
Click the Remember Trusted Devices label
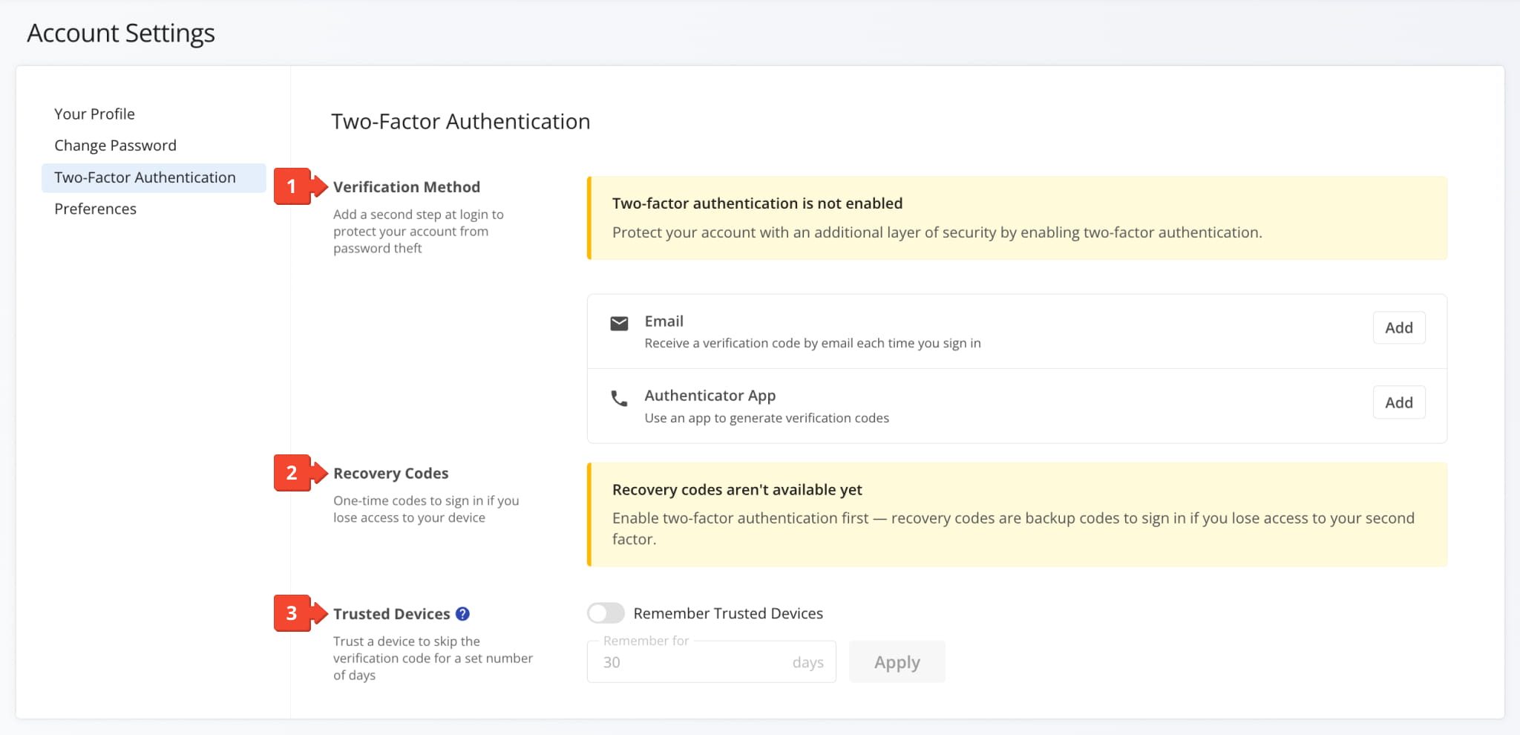pos(728,613)
